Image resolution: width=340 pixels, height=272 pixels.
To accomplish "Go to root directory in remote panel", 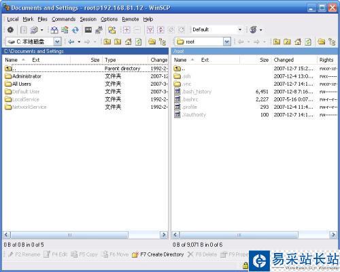I will 287,41.
